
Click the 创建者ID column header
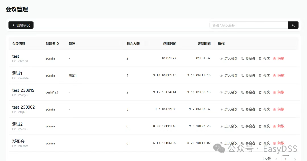(x=52, y=44)
